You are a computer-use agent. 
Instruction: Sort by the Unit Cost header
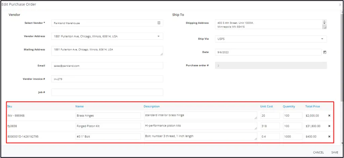[x=266, y=106]
